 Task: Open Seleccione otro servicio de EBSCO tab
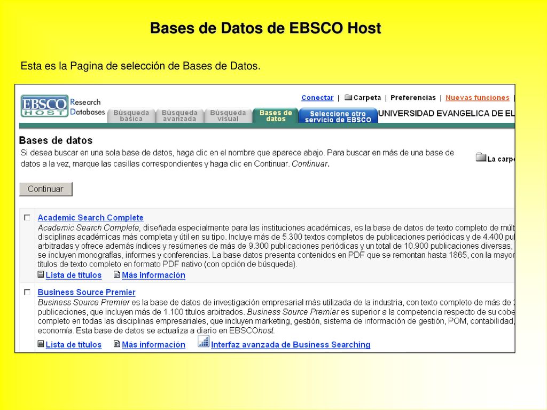[x=338, y=116]
